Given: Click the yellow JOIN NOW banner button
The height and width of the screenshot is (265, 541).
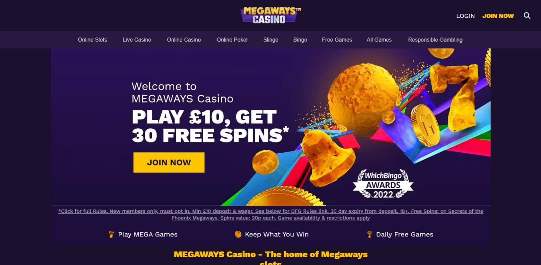Looking at the screenshot, I should pyautogui.click(x=169, y=162).
